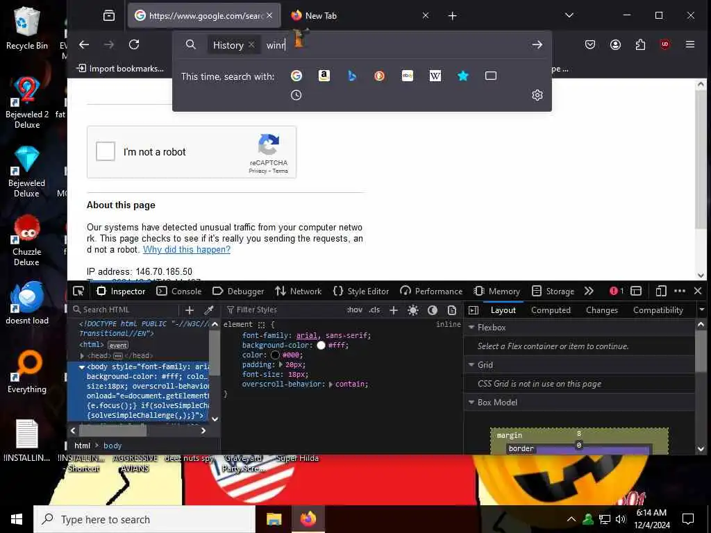Image resolution: width=711 pixels, height=533 pixels.
Task: Toggle the 3-pane inspector sidebar
Action: click(474, 310)
